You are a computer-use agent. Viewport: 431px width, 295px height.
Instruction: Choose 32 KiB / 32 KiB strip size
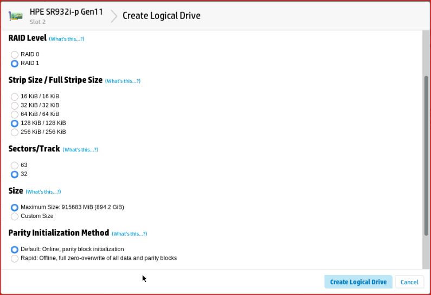[x=15, y=105]
